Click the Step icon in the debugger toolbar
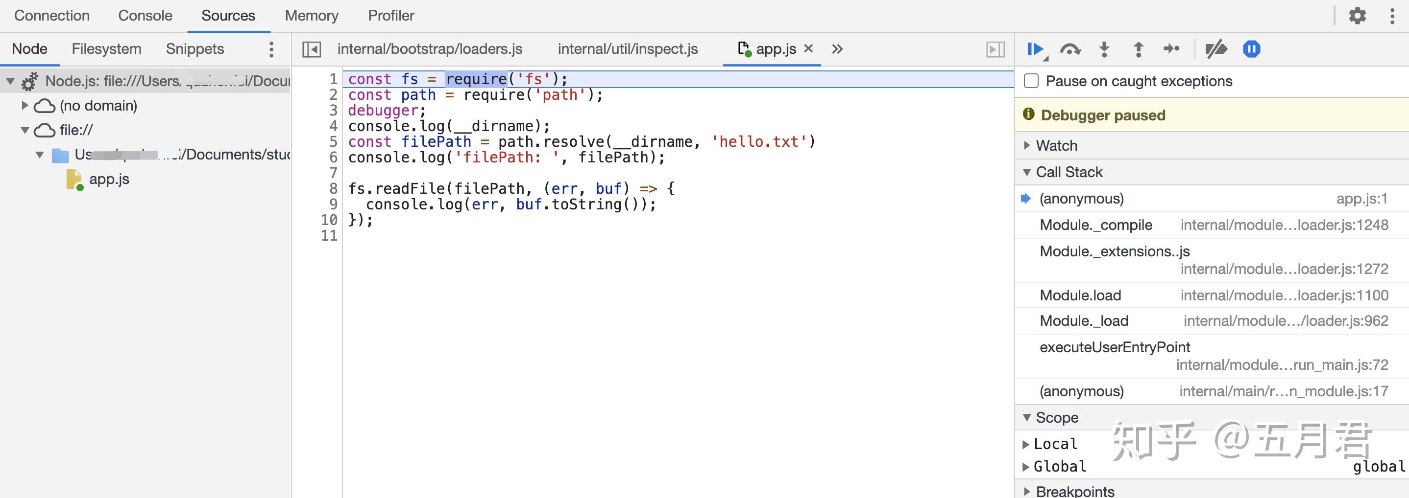The width and height of the screenshot is (1409, 498). (x=1171, y=48)
